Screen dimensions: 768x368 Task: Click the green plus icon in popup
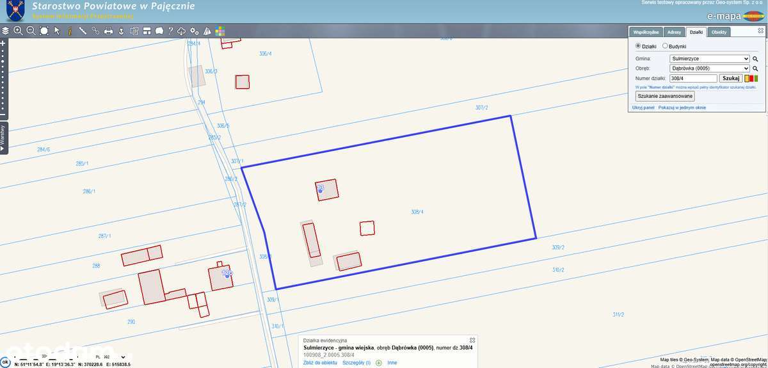click(x=379, y=363)
